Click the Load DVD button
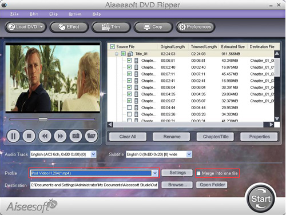This screenshot has height=215, width=286. [x=25, y=27]
